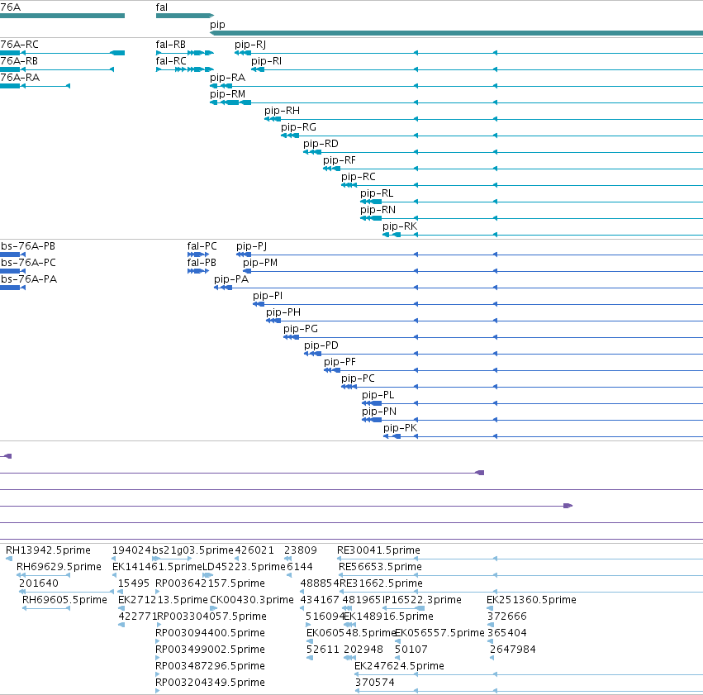The width and height of the screenshot is (703, 695).
Task: Select the pip-PJ protein
Action: [251, 246]
